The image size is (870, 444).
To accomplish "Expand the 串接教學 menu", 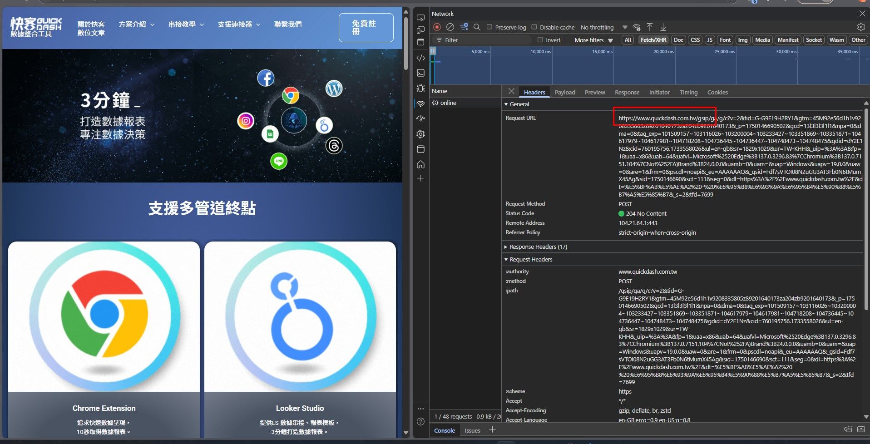I will [186, 24].
